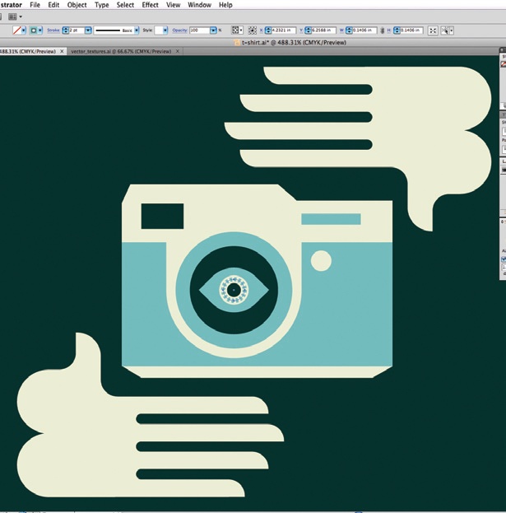Open the Select menu
The image size is (506, 513).
(x=125, y=5)
